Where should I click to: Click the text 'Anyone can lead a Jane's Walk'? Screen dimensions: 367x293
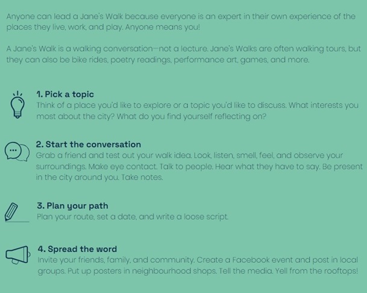coord(64,17)
